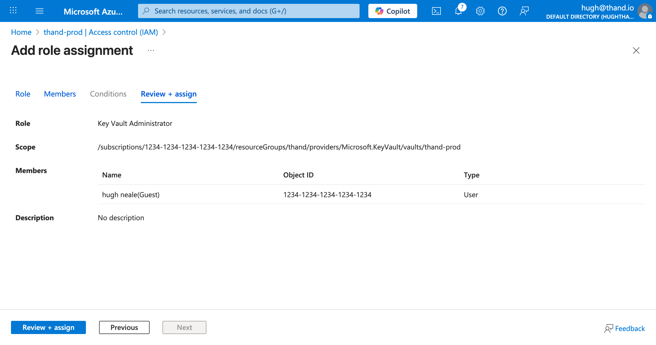Expand the breadcrumb chevron after Access control (IAM)
Image resolution: width=656 pixels, height=345 pixels.
[x=164, y=32]
